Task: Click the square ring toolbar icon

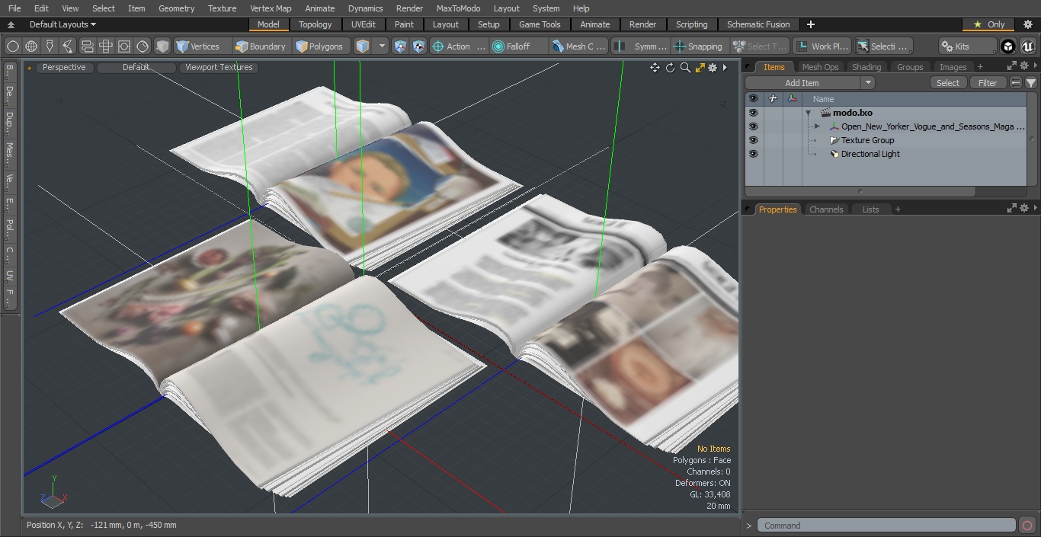Action: tap(124, 46)
